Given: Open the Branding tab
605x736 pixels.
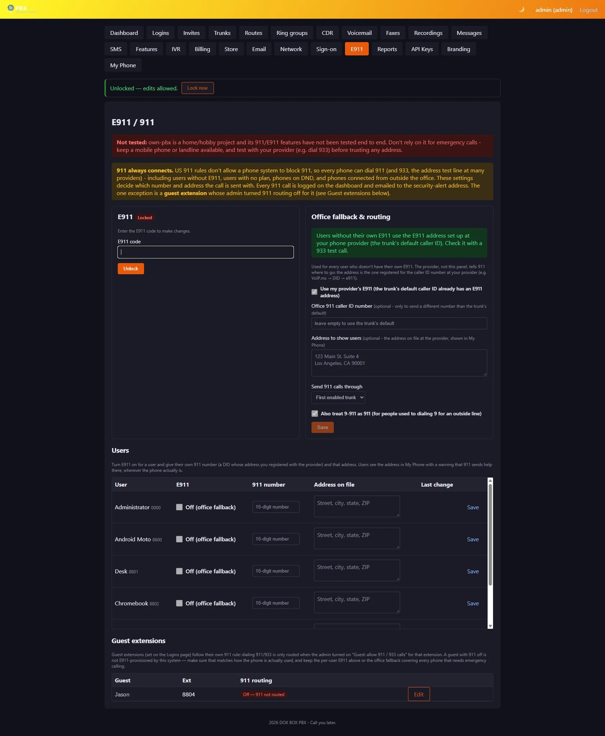Looking at the screenshot, I should pyautogui.click(x=458, y=49).
